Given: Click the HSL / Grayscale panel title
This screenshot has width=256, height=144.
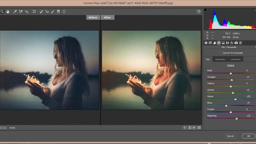Looking at the screenshot, I should (229, 47).
